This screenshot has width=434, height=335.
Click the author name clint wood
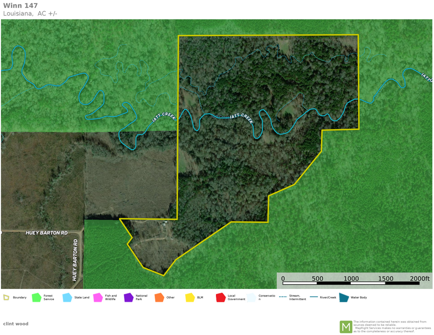coord(16,324)
